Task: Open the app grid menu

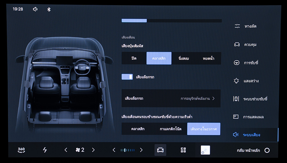Action: click(183, 150)
